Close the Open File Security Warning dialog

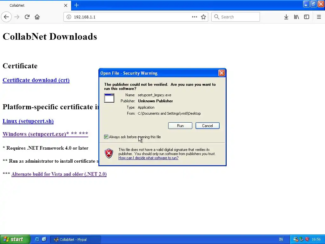click(222, 73)
